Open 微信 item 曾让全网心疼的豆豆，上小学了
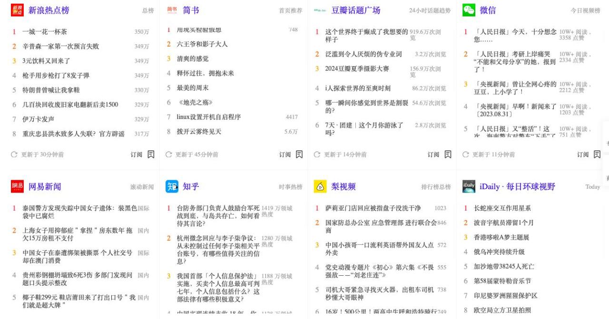Image resolution: width=609 pixels, height=319 pixels. (x=515, y=88)
